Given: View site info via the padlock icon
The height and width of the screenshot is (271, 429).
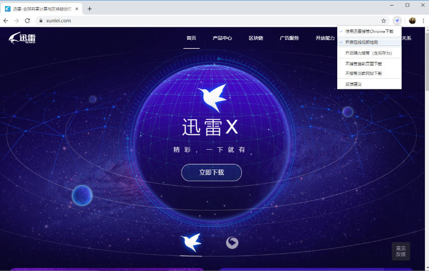Looking at the screenshot, I should pyautogui.click(x=41, y=21).
